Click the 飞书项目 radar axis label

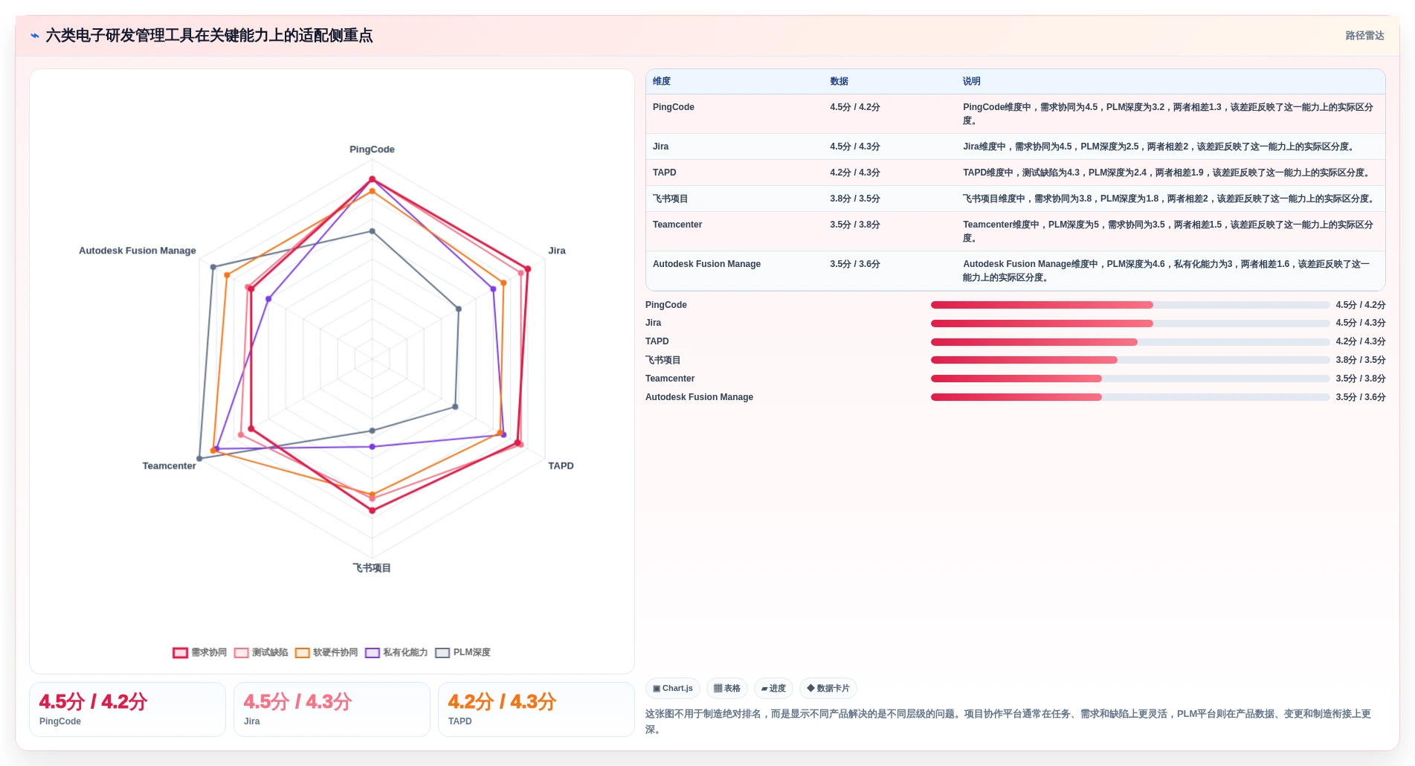(372, 568)
